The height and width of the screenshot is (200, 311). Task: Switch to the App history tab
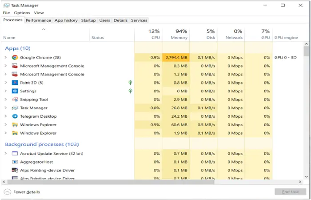(x=66, y=20)
